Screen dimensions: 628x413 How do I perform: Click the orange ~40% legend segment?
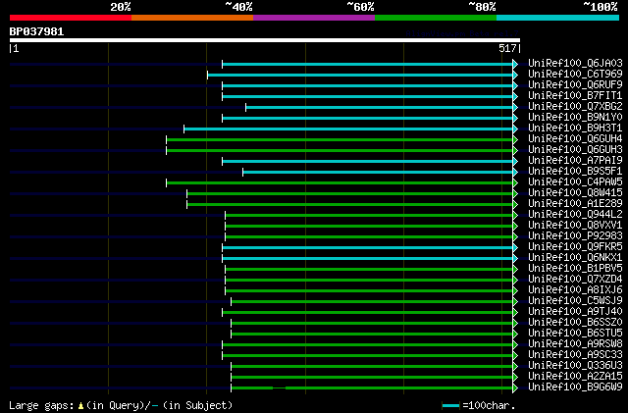point(192,18)
